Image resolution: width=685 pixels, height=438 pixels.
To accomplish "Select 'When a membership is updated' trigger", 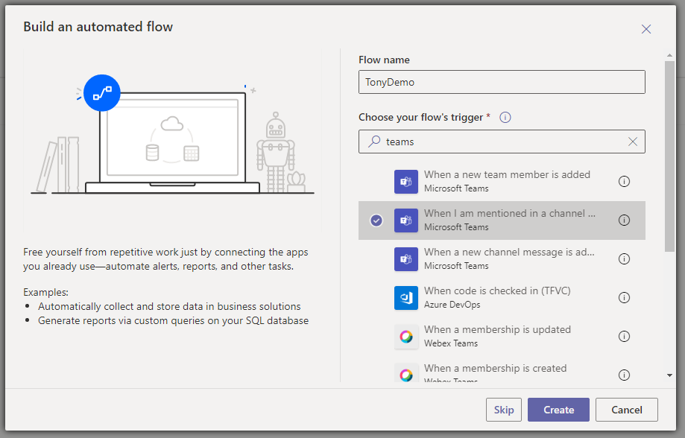I will tap(502, 337).
